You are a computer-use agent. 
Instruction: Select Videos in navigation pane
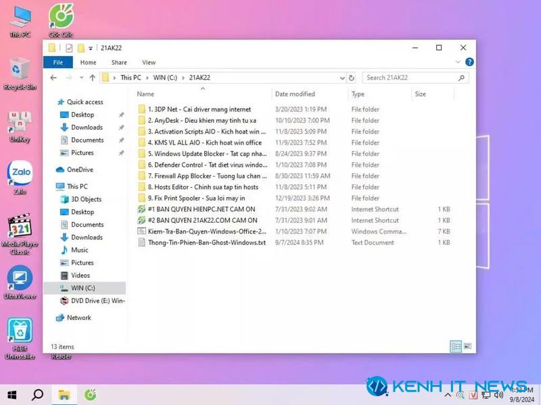[x=80, y=275]
